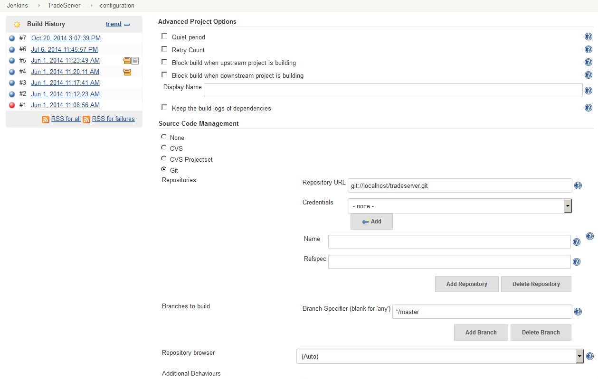Check block build when downstream project is building
Image resolution: width=598 pixels, height=379 pixels.
pos(164,74)
